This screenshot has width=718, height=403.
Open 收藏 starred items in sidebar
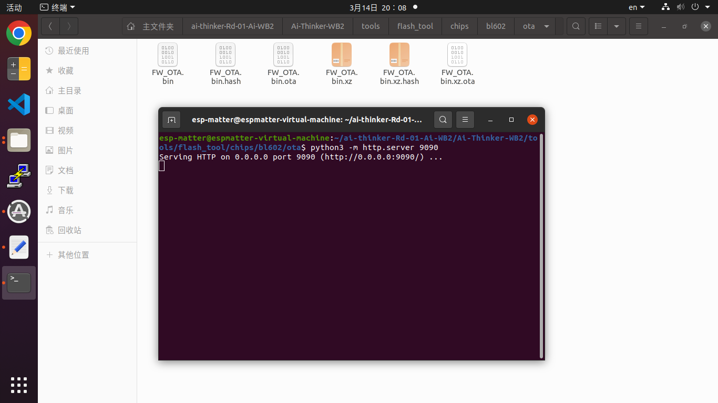(87, 71)
